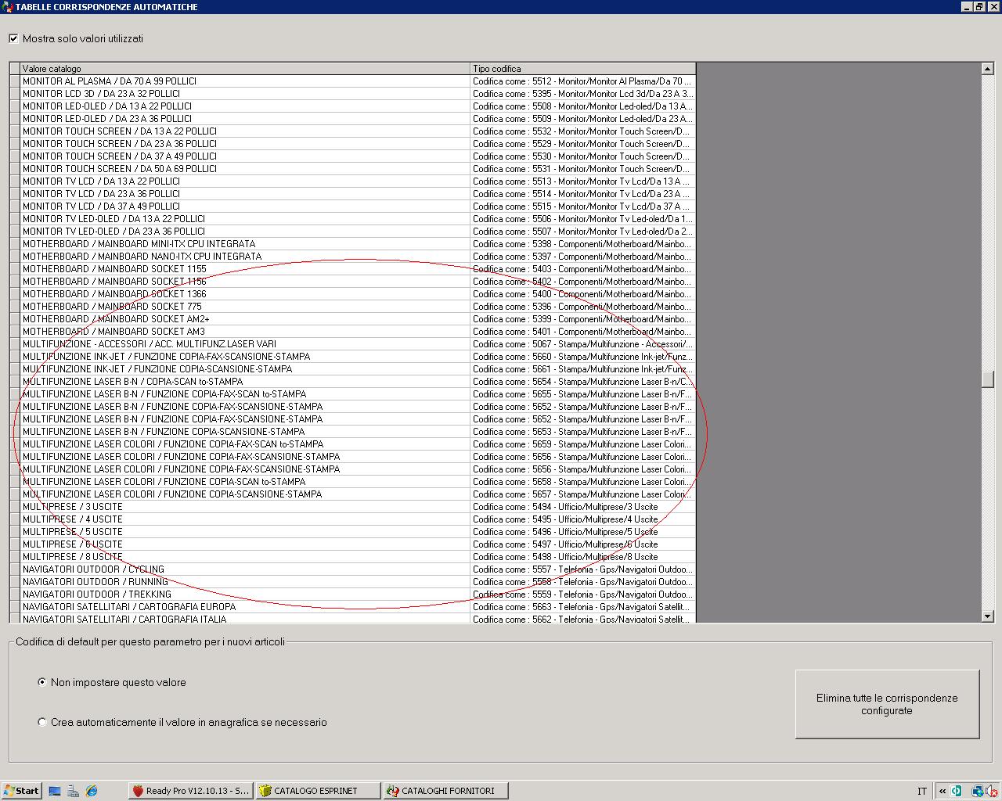Click the Tipo codifica column header
This screenshot has height=801, width=1002.
(582, 69)
